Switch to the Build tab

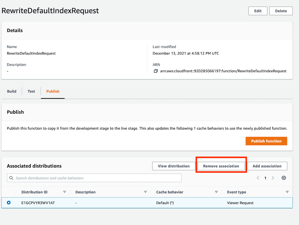click(12, 91)
